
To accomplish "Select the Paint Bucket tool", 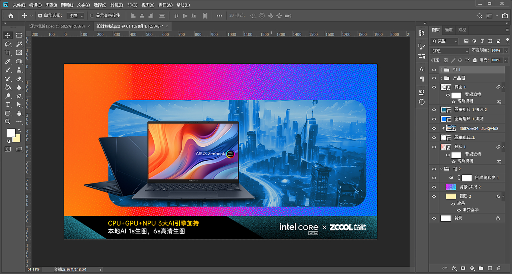I will pos(8,87).
